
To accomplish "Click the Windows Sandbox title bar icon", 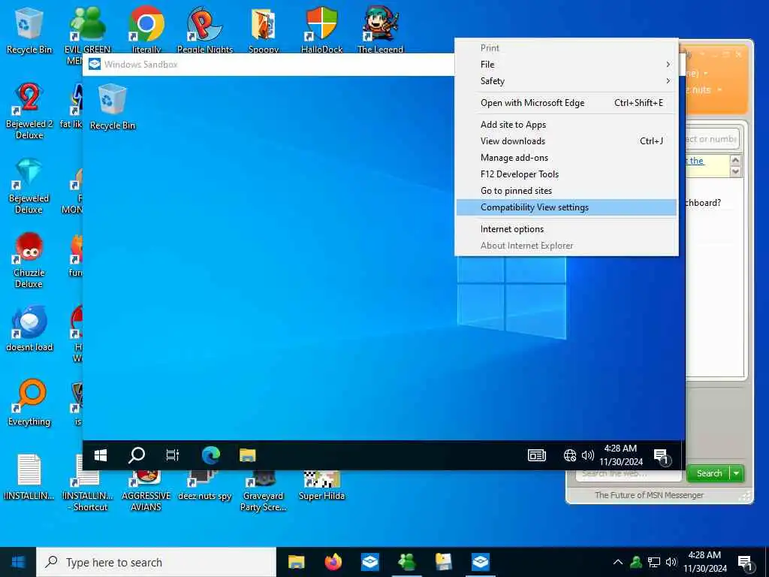I will pyautogui.click(x=95, y=65).
